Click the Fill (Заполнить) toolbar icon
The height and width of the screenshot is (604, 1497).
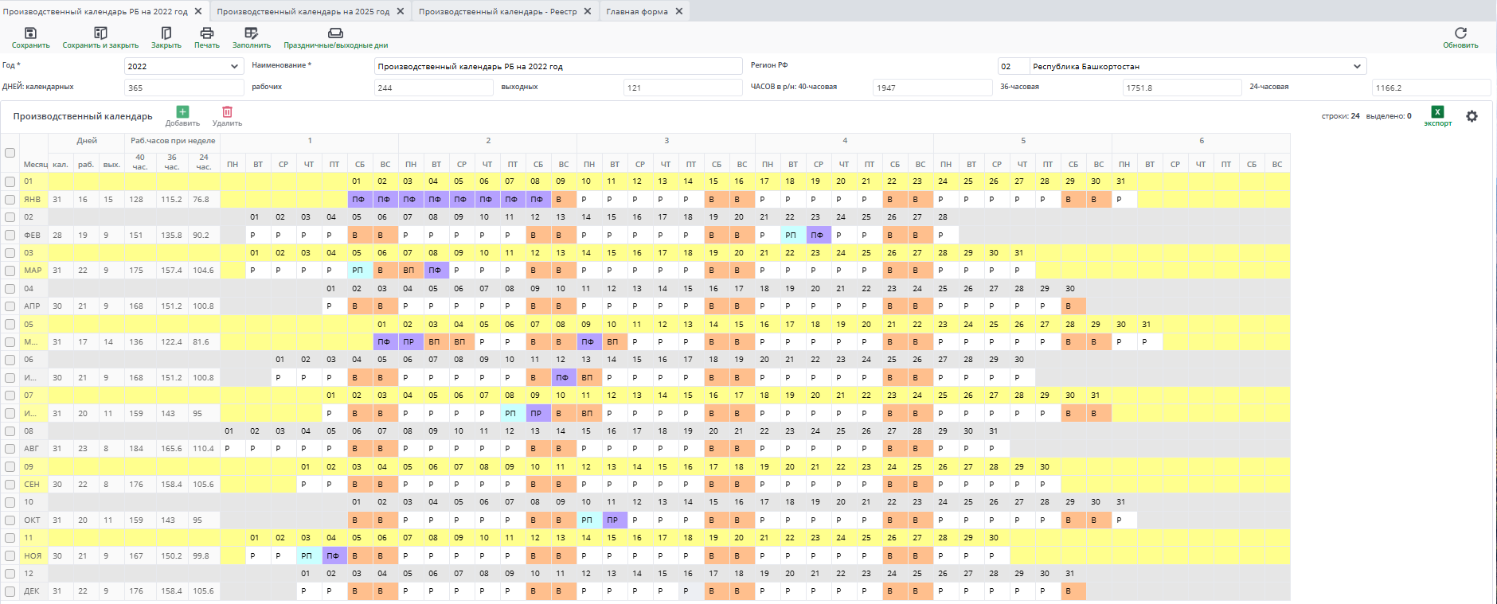click(251, 33)
